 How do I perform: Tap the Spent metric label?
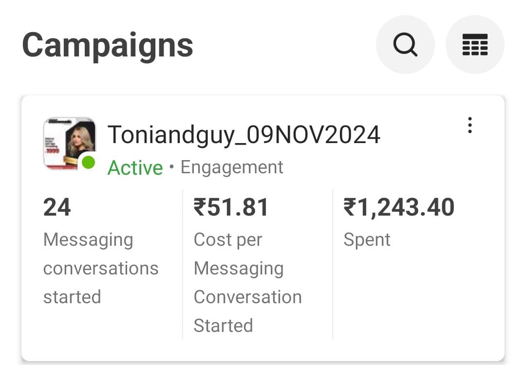coord(367,239)
